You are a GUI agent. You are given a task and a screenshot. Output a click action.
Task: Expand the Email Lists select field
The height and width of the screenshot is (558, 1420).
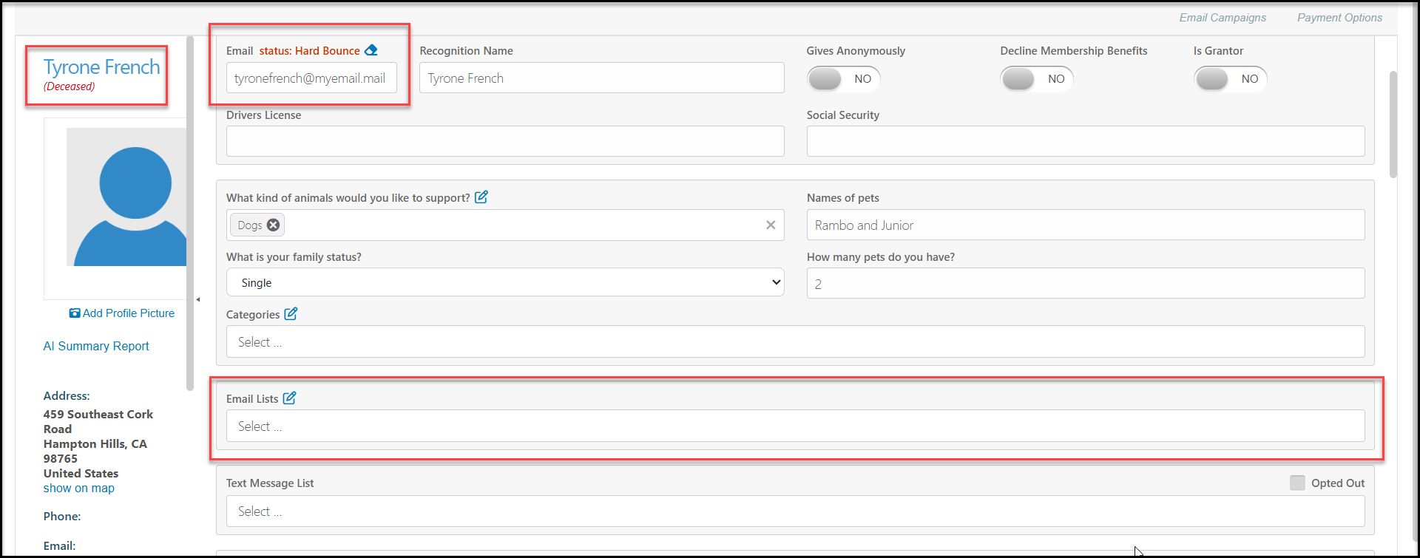[795, 426]
